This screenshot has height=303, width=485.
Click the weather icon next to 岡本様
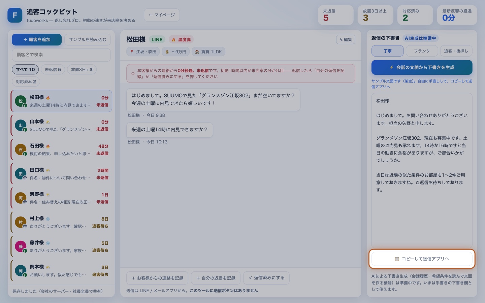[48, 267]
